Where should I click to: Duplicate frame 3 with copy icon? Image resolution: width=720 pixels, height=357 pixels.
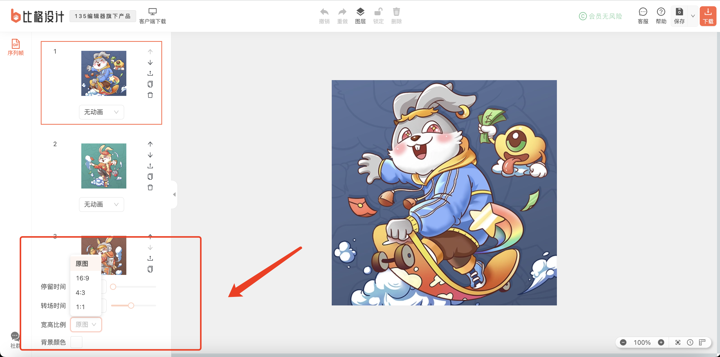[150, 269]
